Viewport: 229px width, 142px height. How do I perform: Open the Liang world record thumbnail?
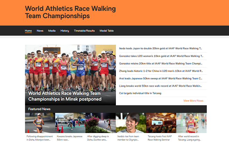pyautogui.click(x=192, y=123)
